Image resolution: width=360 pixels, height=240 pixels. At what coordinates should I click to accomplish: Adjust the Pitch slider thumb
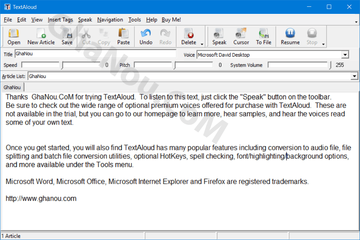[x=174, y=65]
